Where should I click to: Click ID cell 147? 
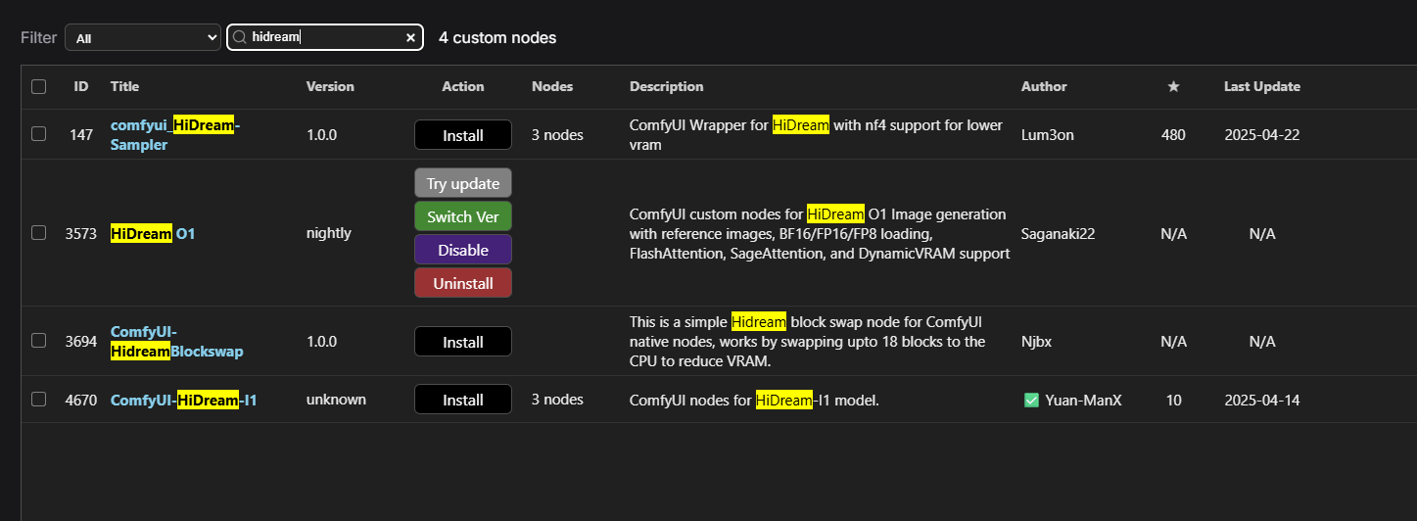click(x=81, y=135)
